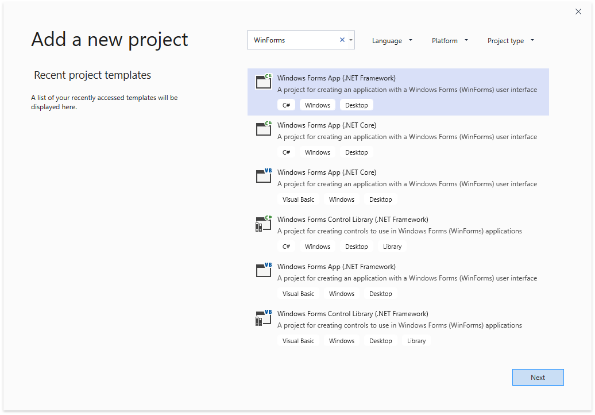Click the VB Windows Forms App (.NET Core) icon

[264, 176]
